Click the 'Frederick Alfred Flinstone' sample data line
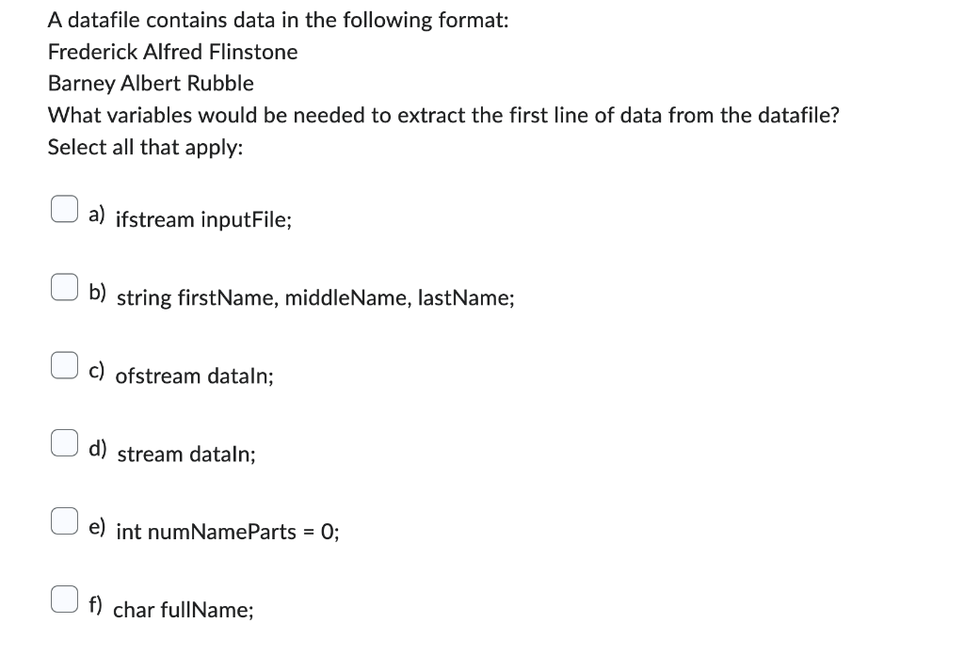 tap(172, 52)
